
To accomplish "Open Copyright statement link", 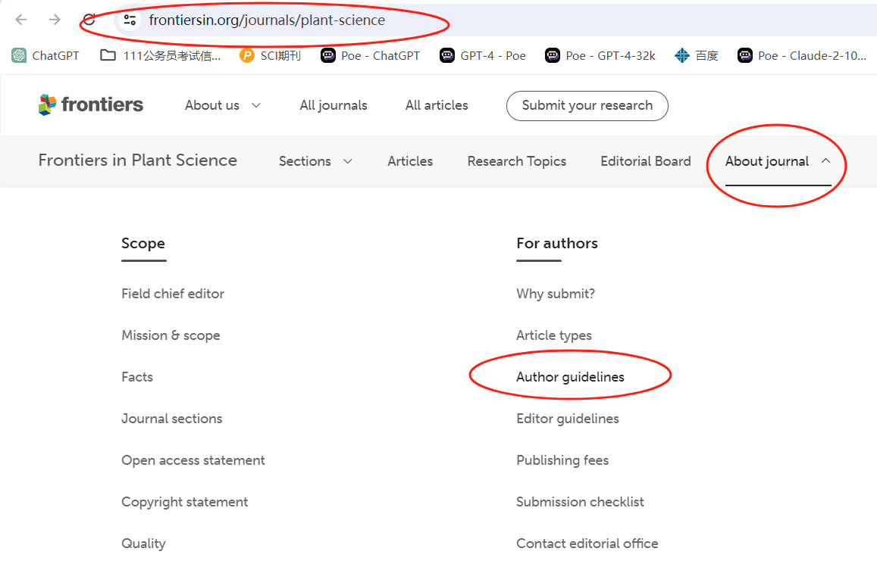I will (185, 502).
